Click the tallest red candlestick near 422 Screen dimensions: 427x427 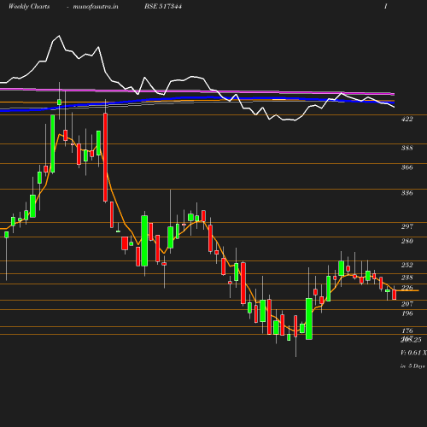tap(105, 157)
